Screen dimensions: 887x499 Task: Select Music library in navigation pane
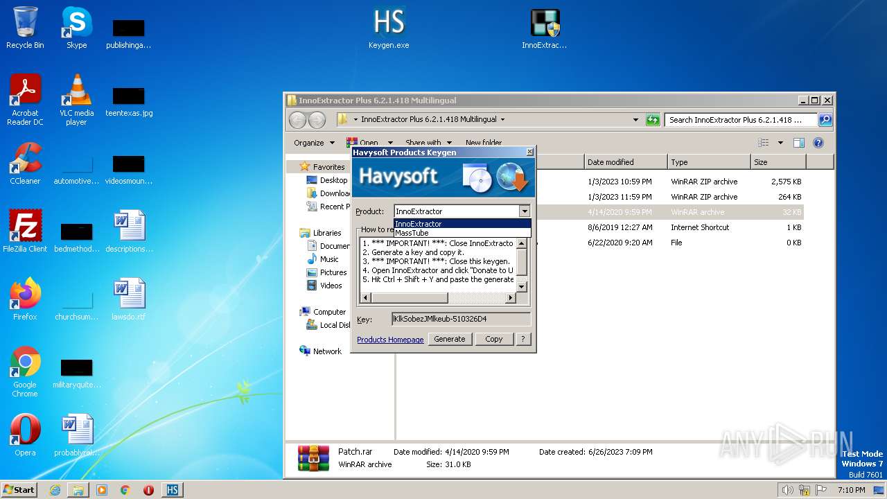[x=329, y=259]
